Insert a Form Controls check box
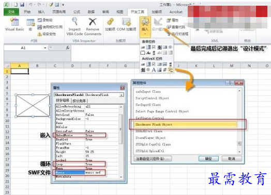271x195 pixels. coord(154,47)
